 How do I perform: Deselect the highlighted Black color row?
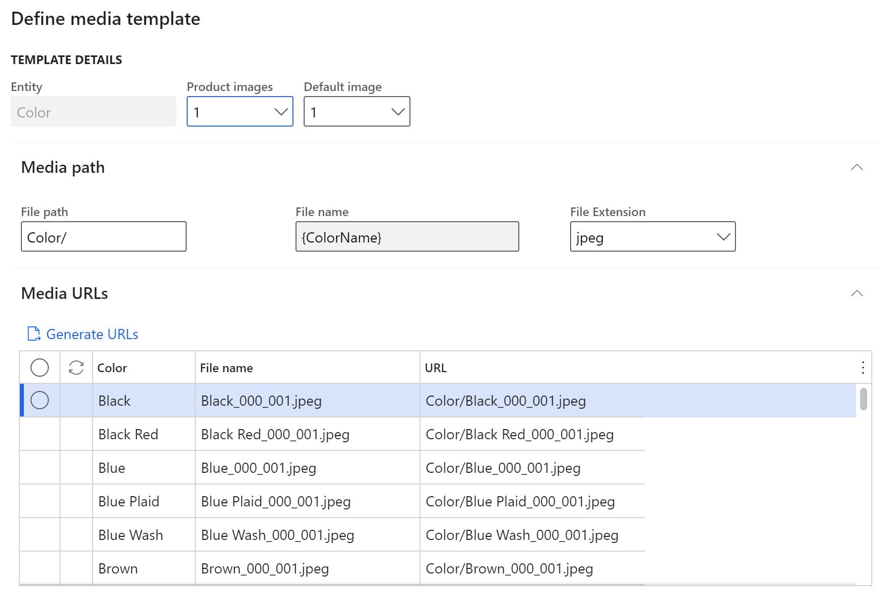click(40, 400)
